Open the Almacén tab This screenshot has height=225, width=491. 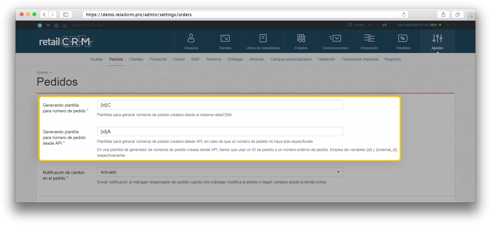pyautogui.click(x=257, y=59)
